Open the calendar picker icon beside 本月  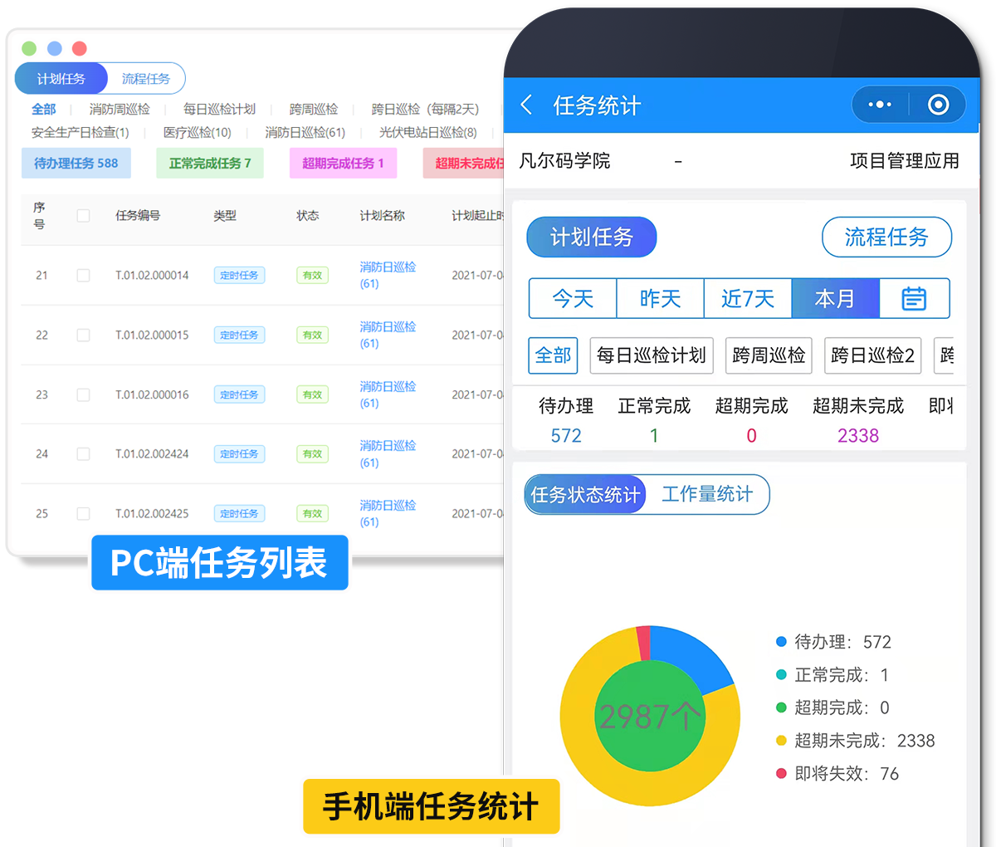(x=913, y=298)
